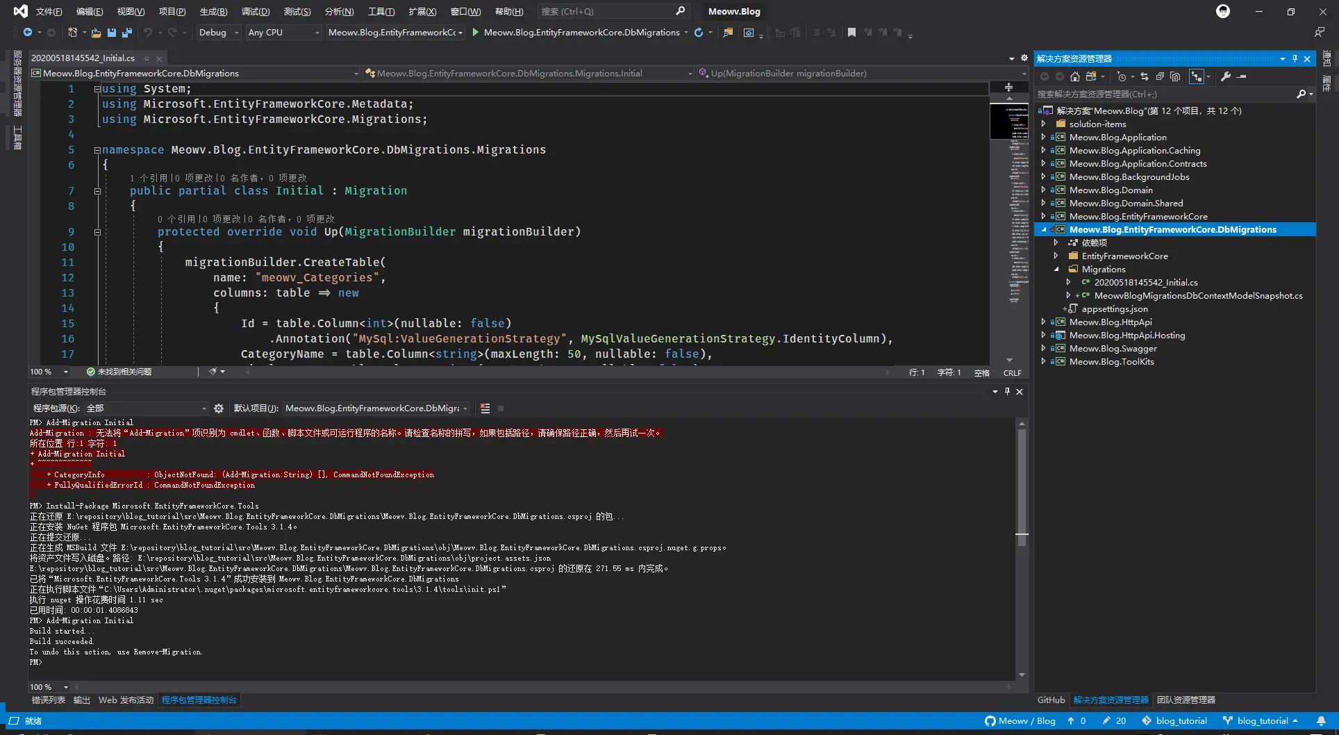The image size is (1339, 735).
Task: Toggle pin on Package Manager Console panel
Action: point(1007,392)
